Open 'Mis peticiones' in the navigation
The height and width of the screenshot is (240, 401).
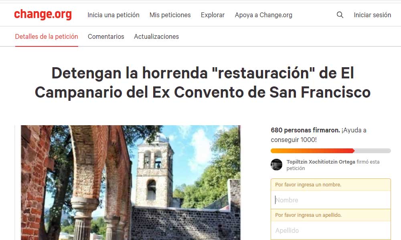tap(170, 15)
